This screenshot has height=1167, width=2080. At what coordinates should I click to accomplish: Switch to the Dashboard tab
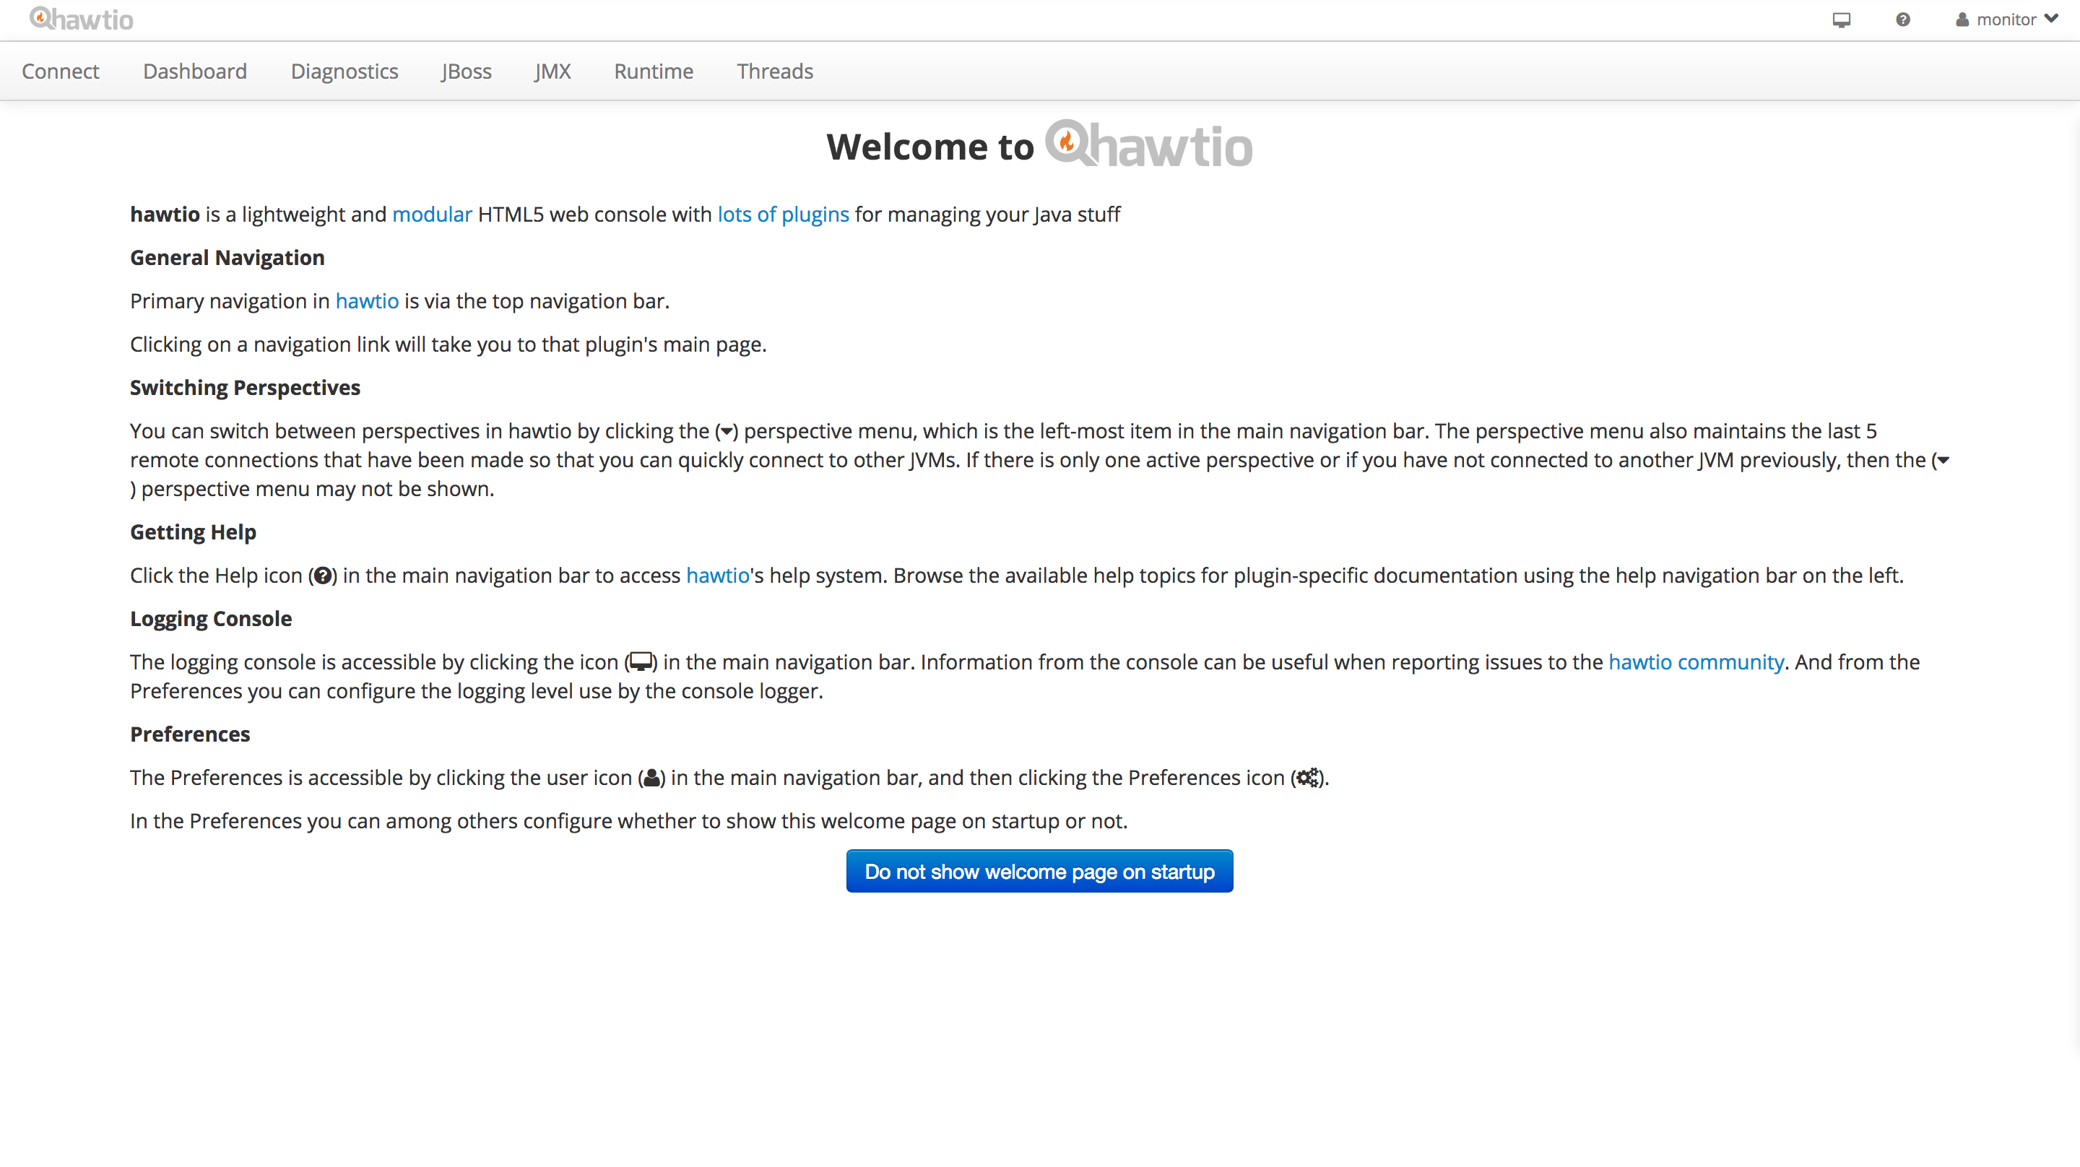(x=194, y=71)
